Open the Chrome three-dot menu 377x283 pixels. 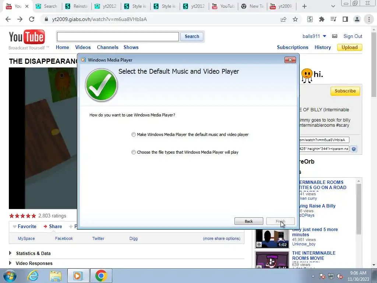pos(369,19)
